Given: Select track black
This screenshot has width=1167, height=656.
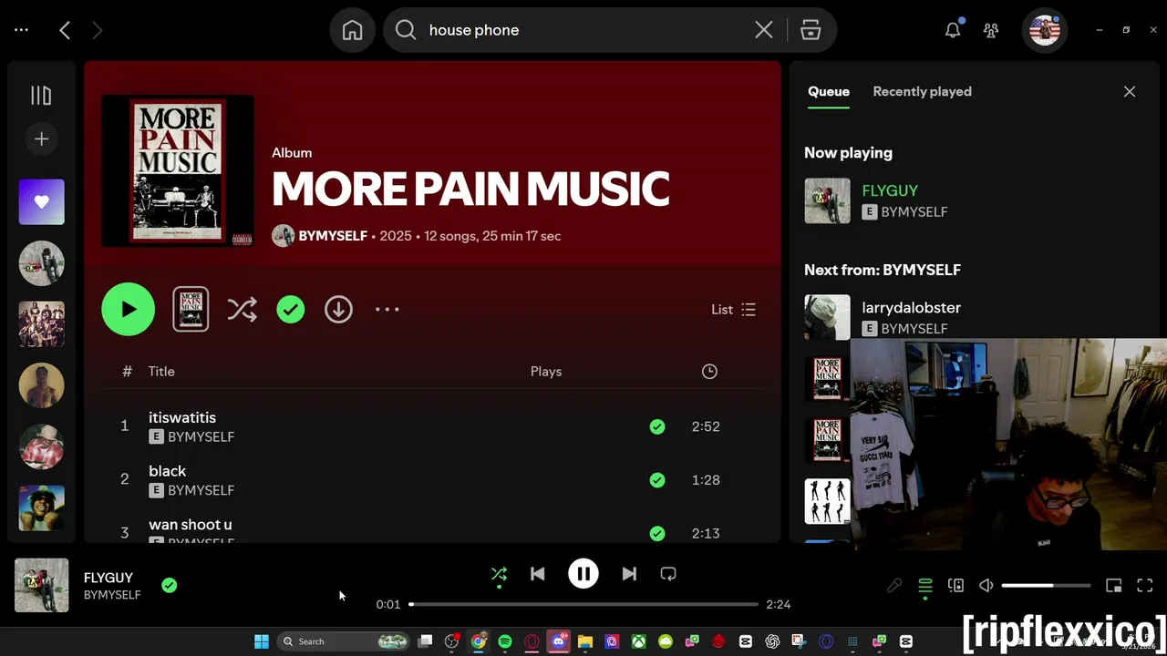Looking at the screenshot, I should coord(167,471).
